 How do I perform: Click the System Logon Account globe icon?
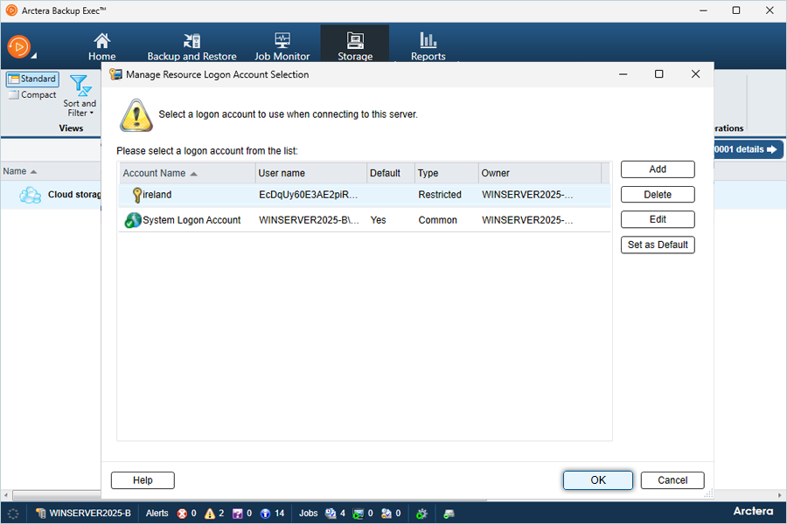(133, 220)
